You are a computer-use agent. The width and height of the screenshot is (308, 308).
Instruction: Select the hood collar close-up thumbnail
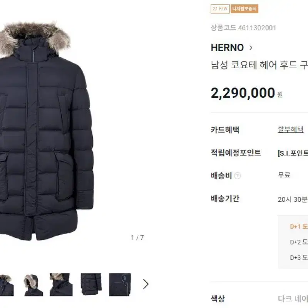click(61, 285)
